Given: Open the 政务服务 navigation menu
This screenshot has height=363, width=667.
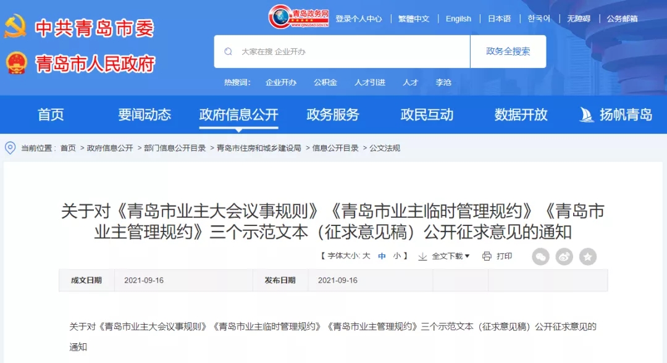Looking at the screenshot, I should tap(333, 115).
